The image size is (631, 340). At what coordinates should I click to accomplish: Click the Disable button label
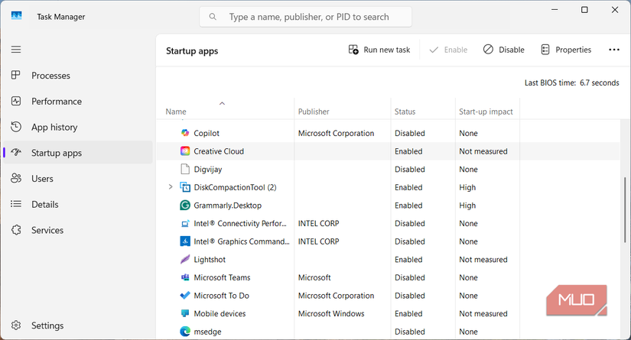(512, 50)
